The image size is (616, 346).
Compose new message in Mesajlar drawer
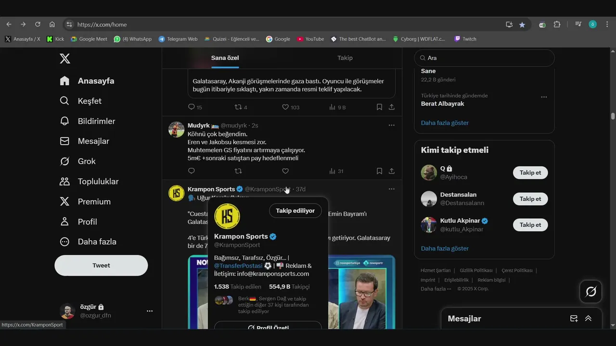[x=574, y=319]
